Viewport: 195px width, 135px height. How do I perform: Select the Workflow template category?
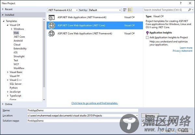[x=19, y=68]
